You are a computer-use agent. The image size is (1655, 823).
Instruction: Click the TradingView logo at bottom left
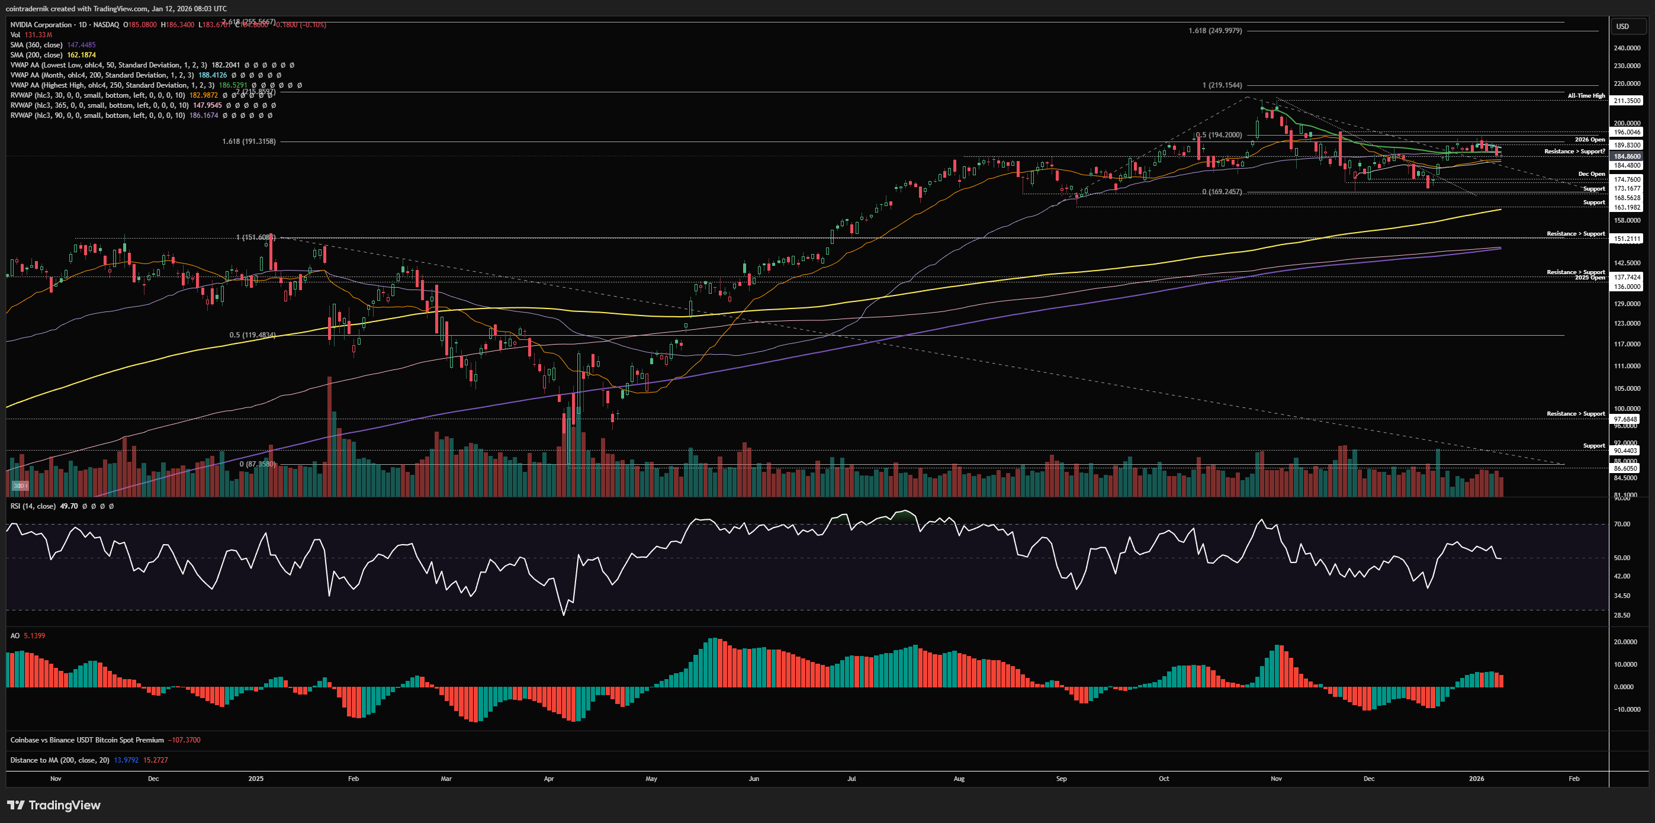coord(54,805)
